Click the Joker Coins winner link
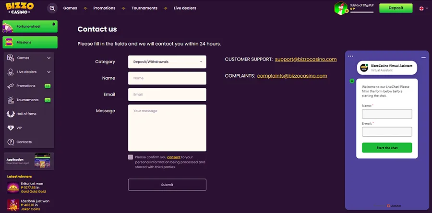The image size is (432, 213). (30, 209)
